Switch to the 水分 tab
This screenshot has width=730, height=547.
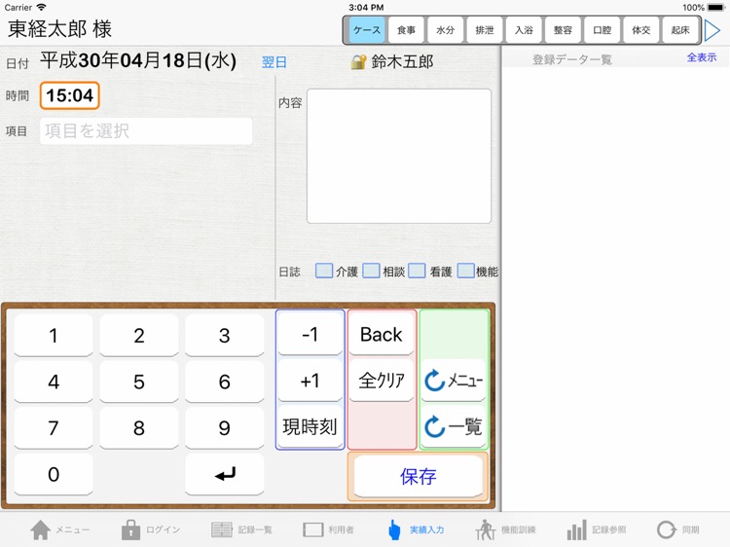click(445, 30)
